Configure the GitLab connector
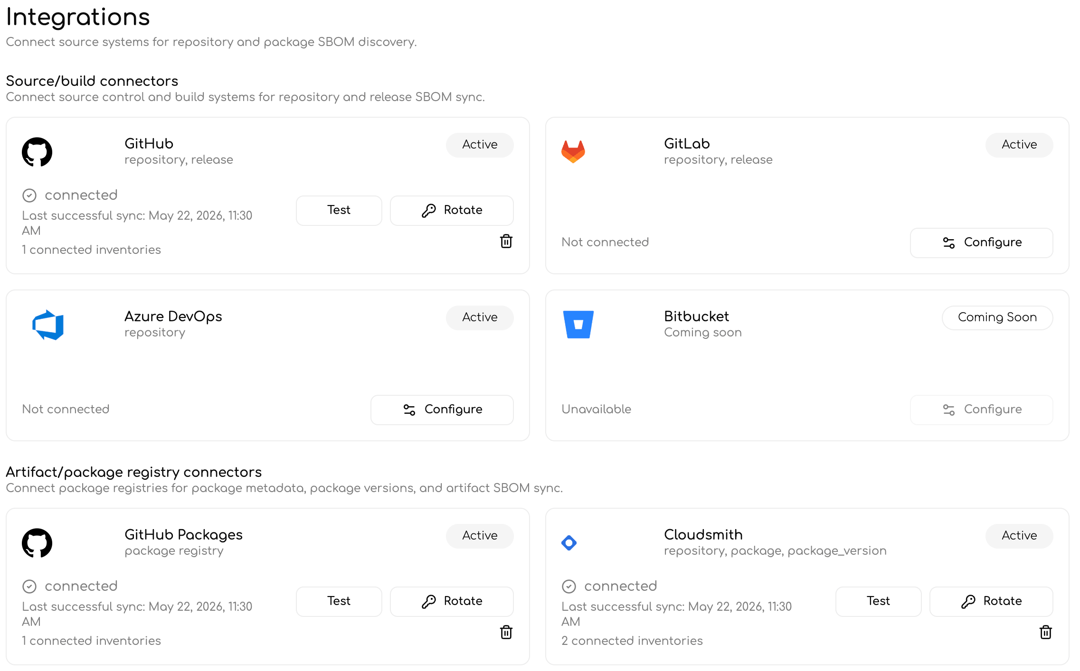1080x671 pixels. click(982, 242)
